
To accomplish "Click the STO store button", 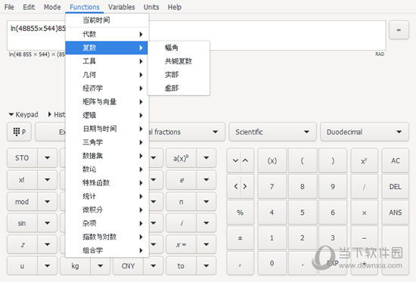I will [x=22, y=158].
